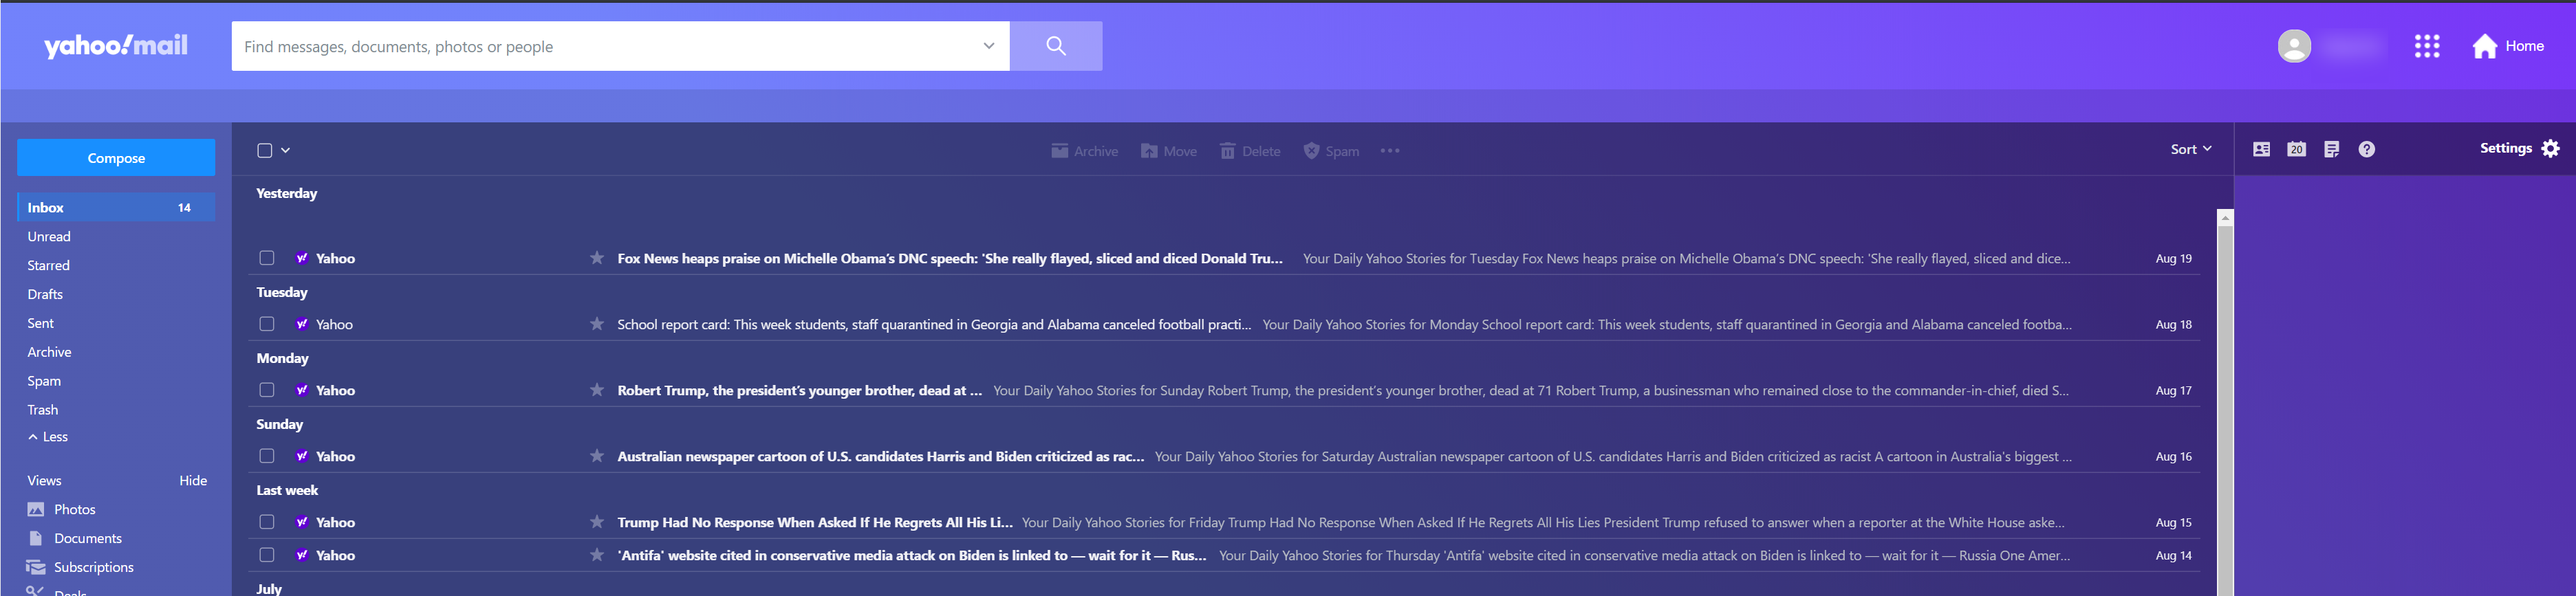Click the message list scrollbar up arrow
This screenshot has width=2576, height=596.
pyautogui.click(x=2224, y=218)
